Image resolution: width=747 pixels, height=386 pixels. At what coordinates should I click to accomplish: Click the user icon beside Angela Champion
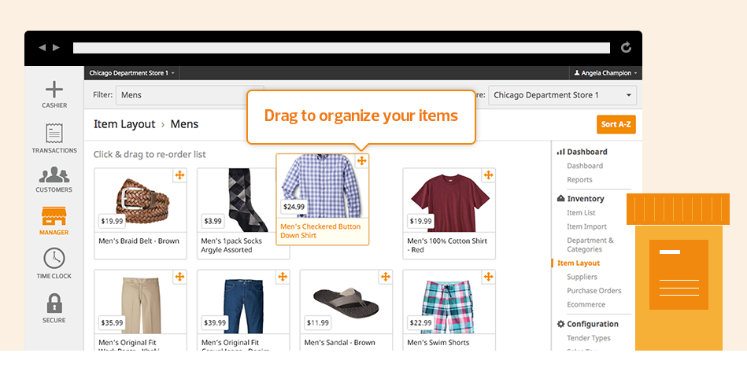click(x=576, y=73)
